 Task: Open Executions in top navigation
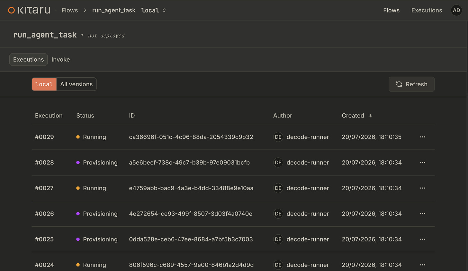[x=427, y=10]
